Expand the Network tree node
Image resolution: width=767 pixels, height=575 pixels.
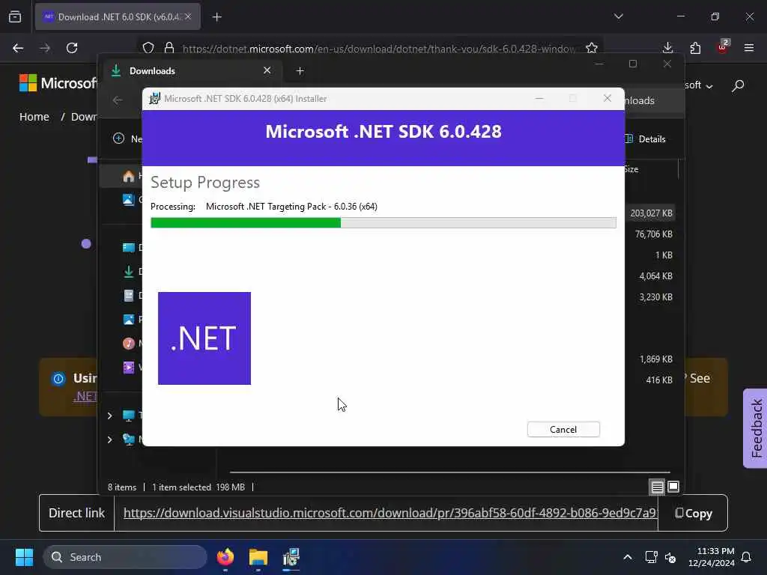click(x=109, y=439)
